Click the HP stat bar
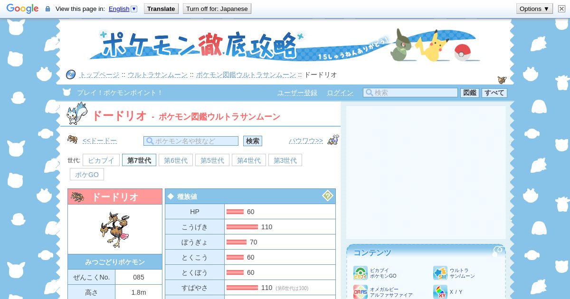Image resolution: width=570 pixels, height=299 pixels. pos(235,212)
